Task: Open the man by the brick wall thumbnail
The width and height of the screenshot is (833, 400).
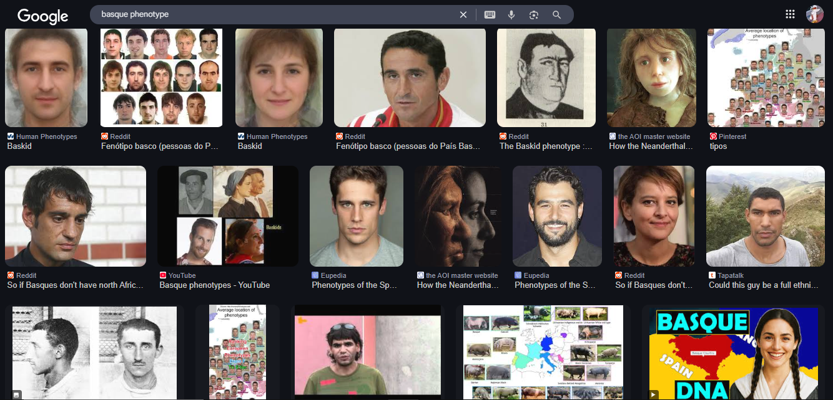Action: (x=76, y=216)
